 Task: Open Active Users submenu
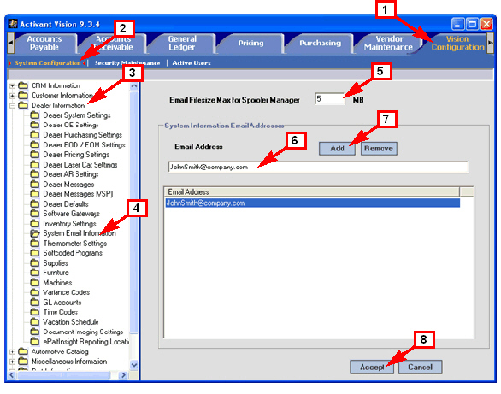(192, 63)
